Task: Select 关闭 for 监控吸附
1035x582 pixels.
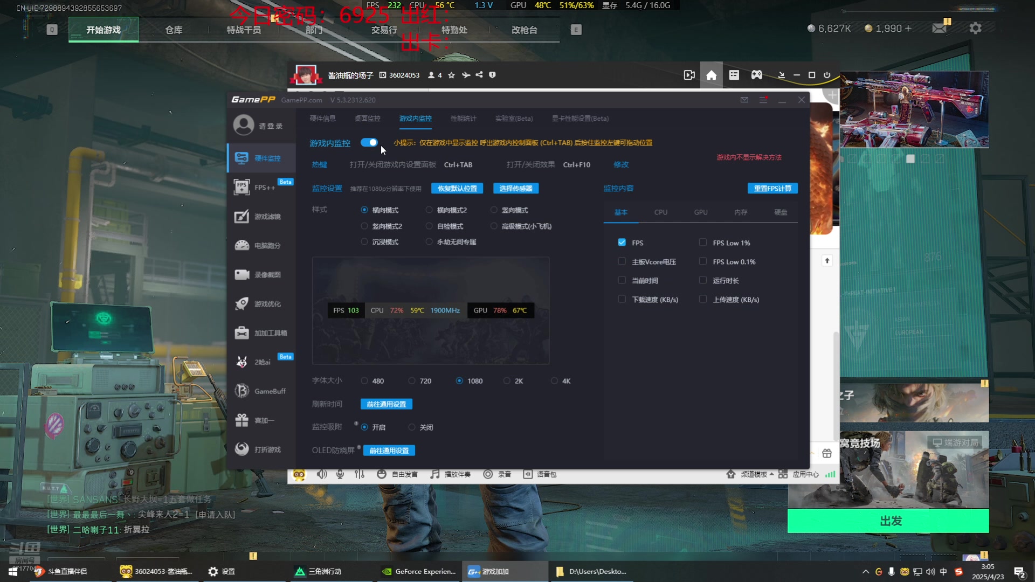Action: (412, 427)
